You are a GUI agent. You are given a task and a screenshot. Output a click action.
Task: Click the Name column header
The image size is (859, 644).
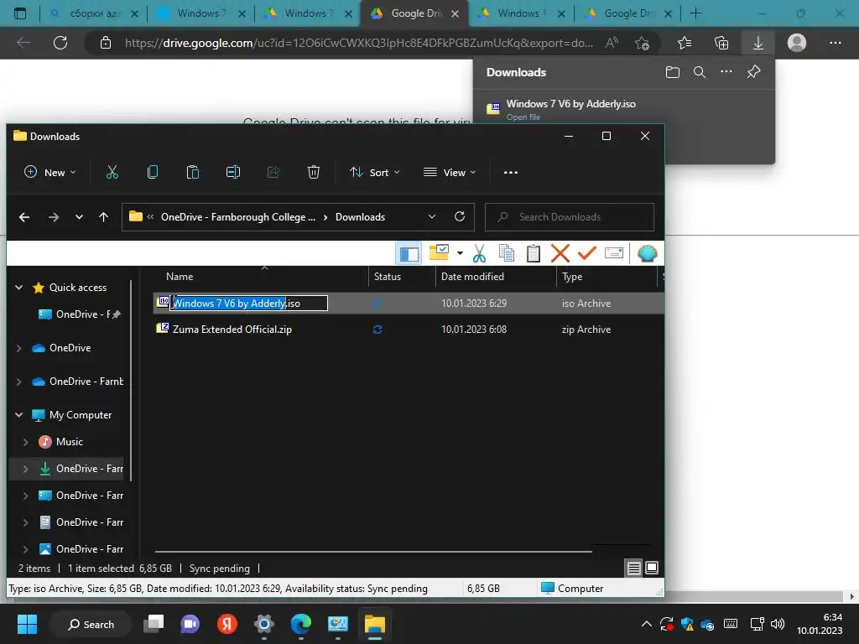coord(180,277)
